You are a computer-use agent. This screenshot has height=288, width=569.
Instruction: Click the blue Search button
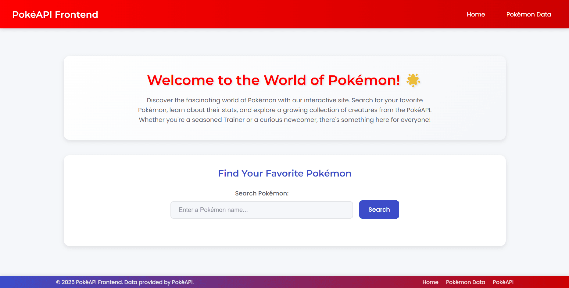pyautogui.click(x=379, y=210)
